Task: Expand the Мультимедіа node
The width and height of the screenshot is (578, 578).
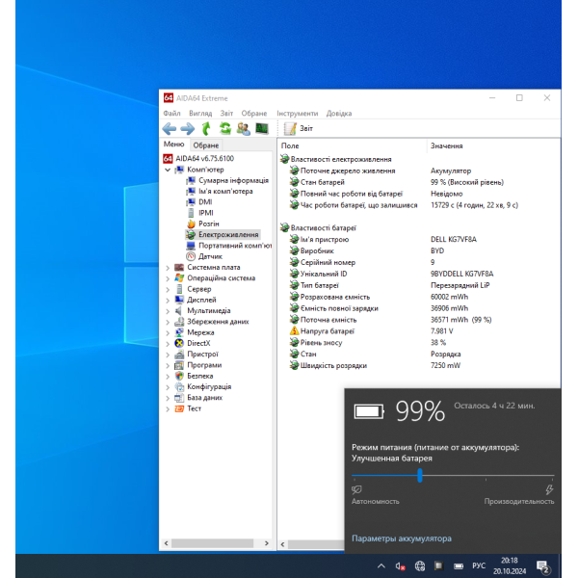Action: point(168,311)
